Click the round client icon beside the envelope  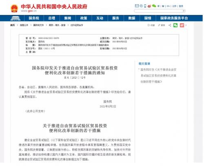tap(141, 6)
